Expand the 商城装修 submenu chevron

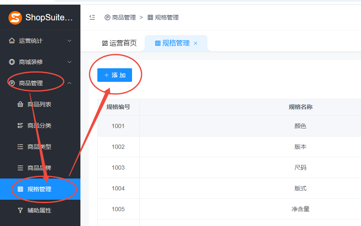[70, 62]
